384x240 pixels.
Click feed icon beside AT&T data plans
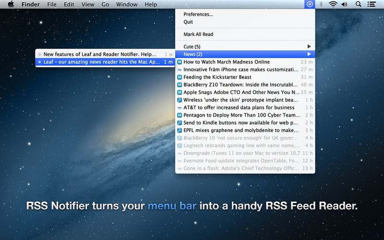click(180, 108)
